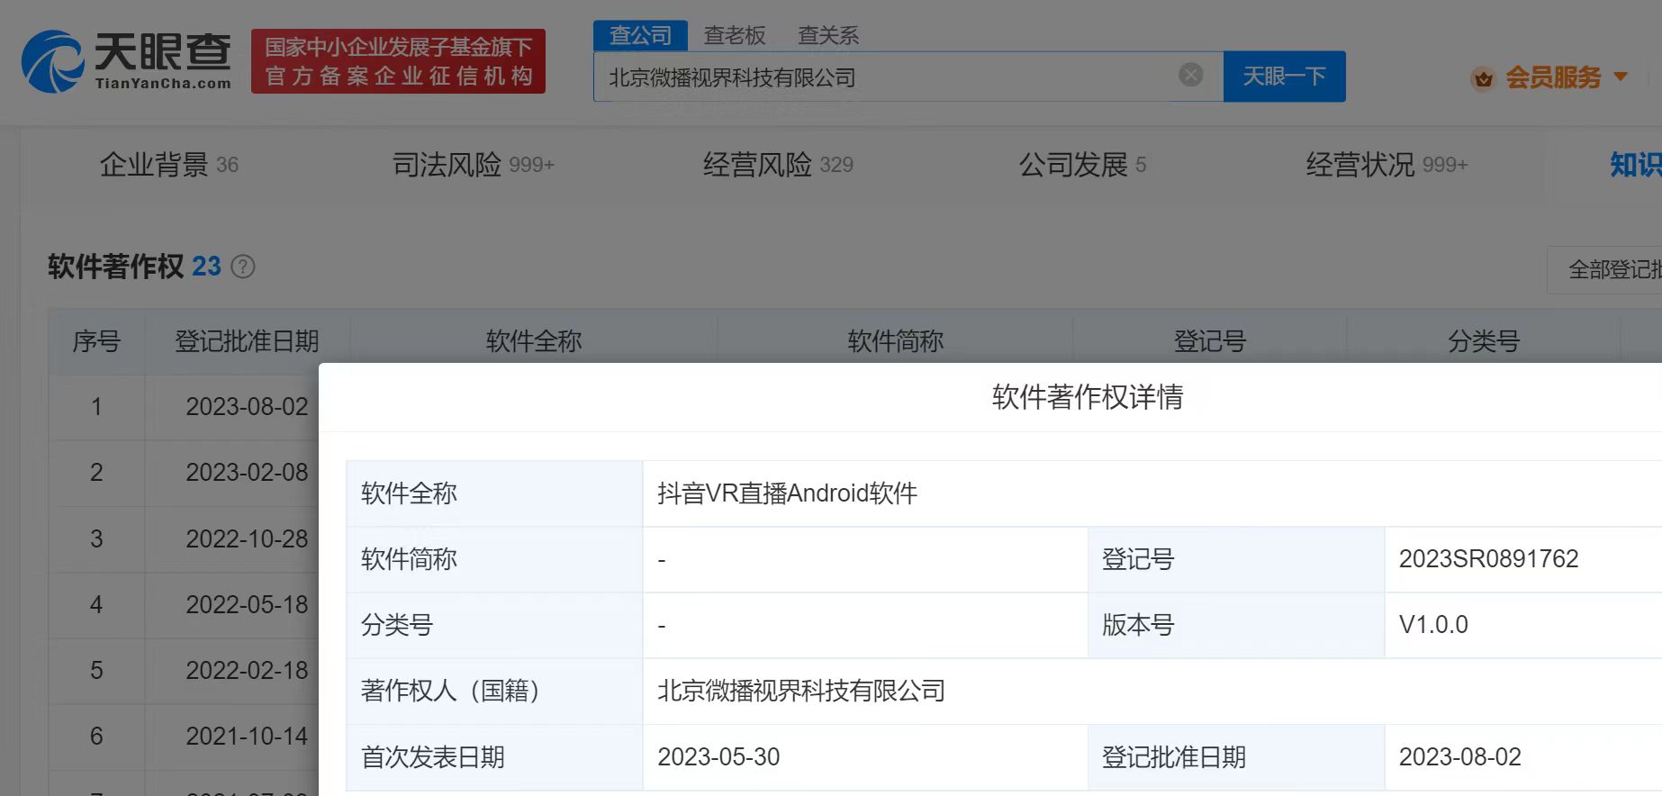Image resolution: width=1662 pixels, height=796 pixels.
Task: Switch to the 查老板 search tab
Action: 735,35
